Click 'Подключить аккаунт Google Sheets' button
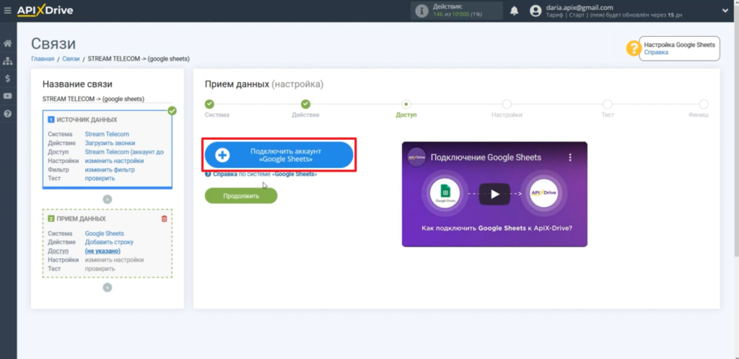This screenshot has width=739, height=359. [279, 155]
